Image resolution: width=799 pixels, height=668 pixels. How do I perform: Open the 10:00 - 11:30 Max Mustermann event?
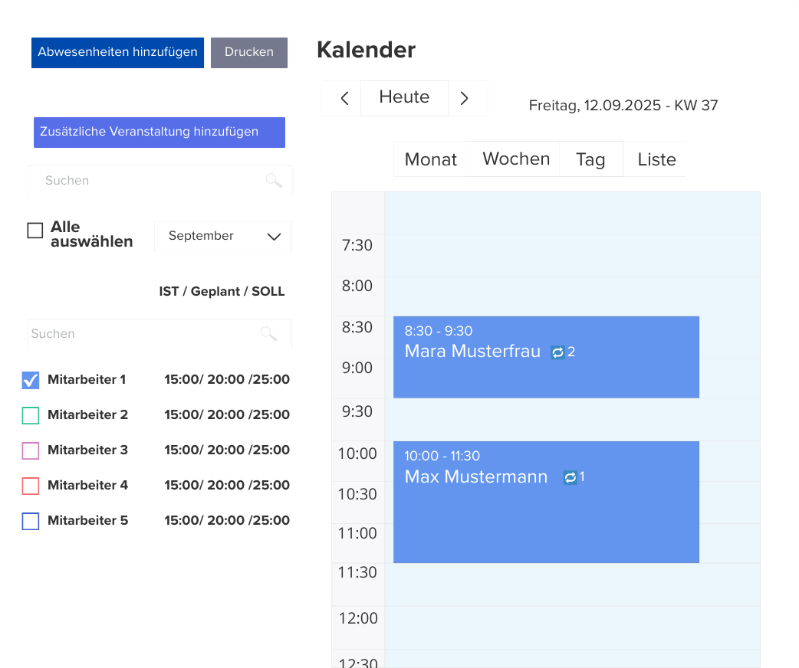tap(546, 502)
